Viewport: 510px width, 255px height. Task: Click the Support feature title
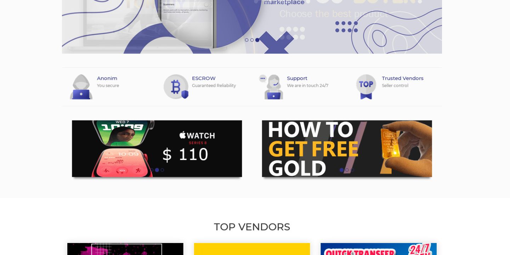297,78
